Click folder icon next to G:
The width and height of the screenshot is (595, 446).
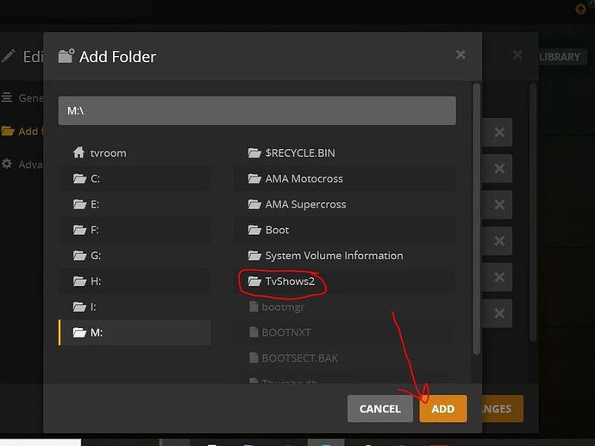79,256
